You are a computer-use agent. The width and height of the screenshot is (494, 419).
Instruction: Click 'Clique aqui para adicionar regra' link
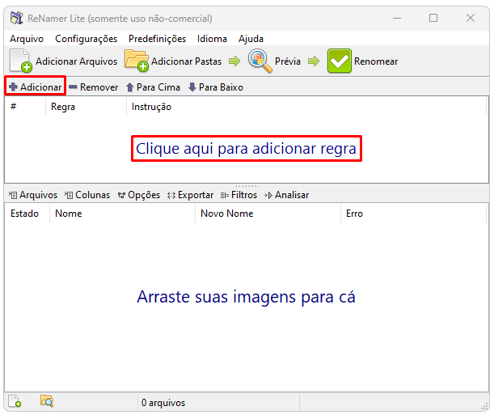[x=246, y=148]
